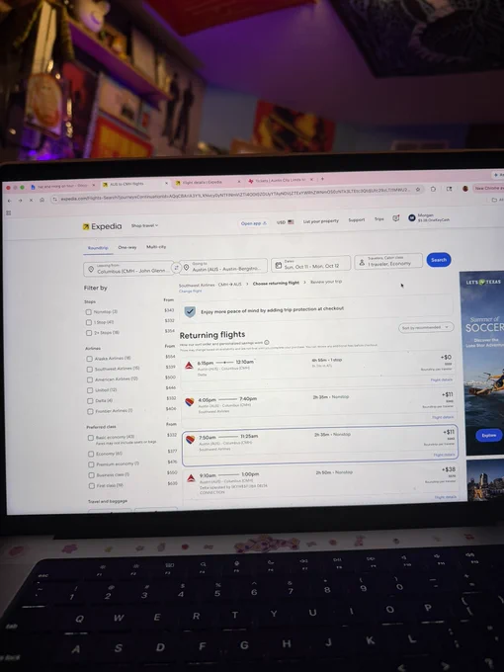Screen dimensions: 504x672
Task: Click List your property link
Action: (321, 221)
